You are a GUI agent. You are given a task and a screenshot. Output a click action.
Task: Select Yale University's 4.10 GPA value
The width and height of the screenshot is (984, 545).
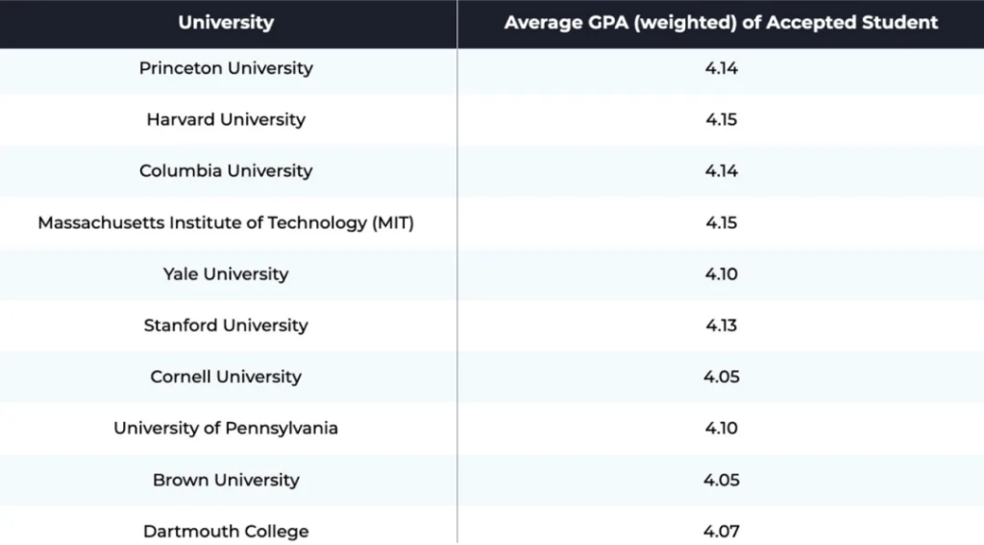pyautogui.click(x=721, y=274)
